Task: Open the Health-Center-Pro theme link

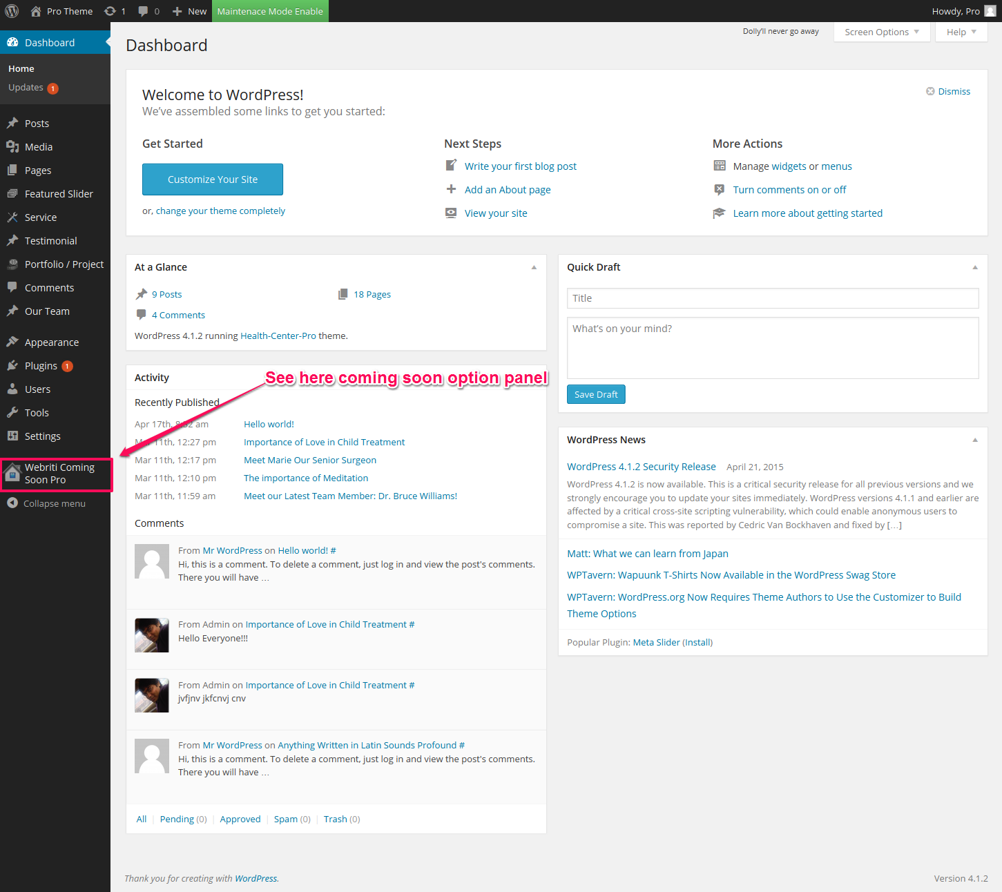Action: (278, 336)
